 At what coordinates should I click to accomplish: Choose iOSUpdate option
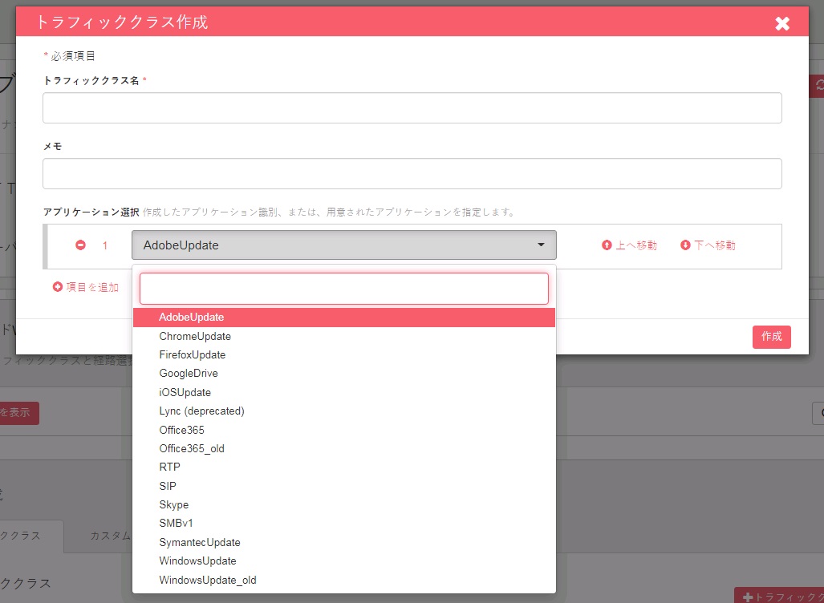343,392
